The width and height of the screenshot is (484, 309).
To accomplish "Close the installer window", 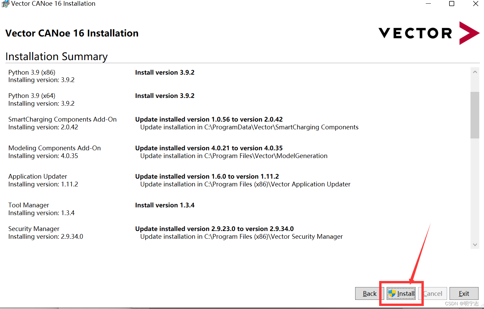I will click(x=475, y=4).
